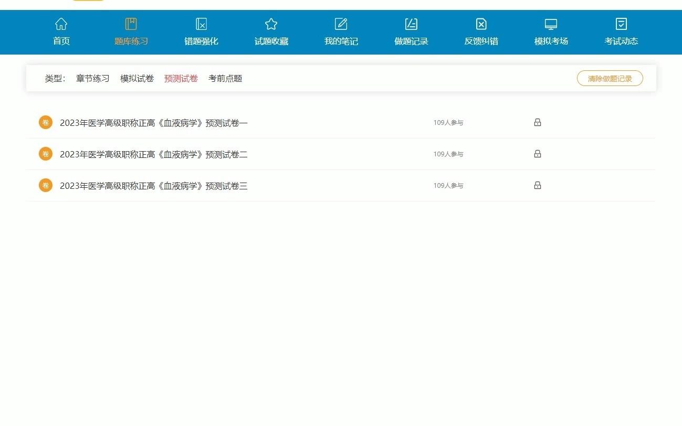682x426 pixels.
Task: Open 考试动态 checklist icon
Action: [x=621, y=24]
